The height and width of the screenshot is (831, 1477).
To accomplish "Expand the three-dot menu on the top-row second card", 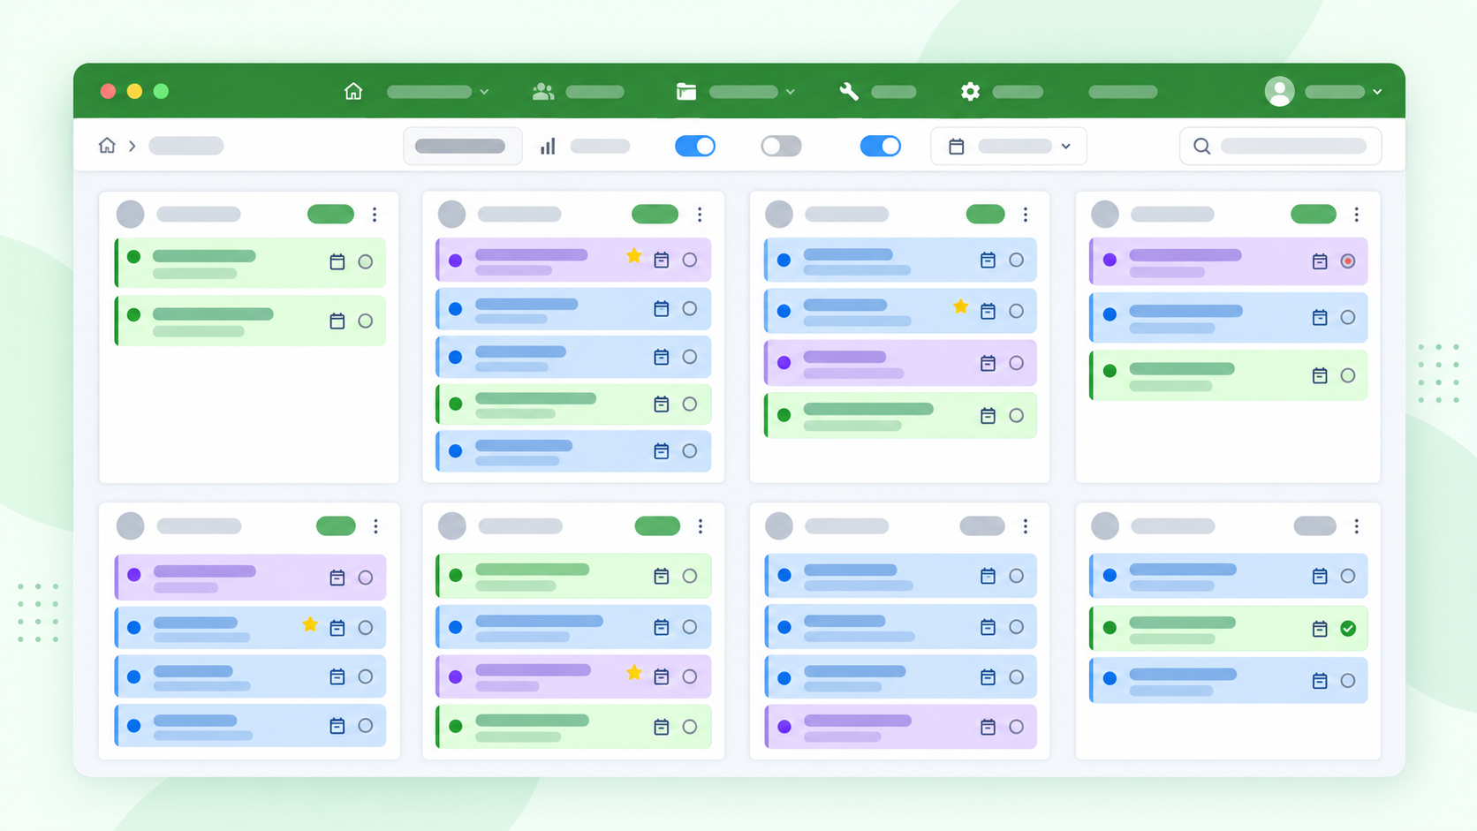I will [700, 215].
